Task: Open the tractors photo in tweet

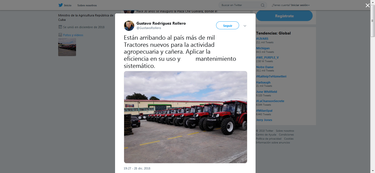Action: click(x=186, y=117)
